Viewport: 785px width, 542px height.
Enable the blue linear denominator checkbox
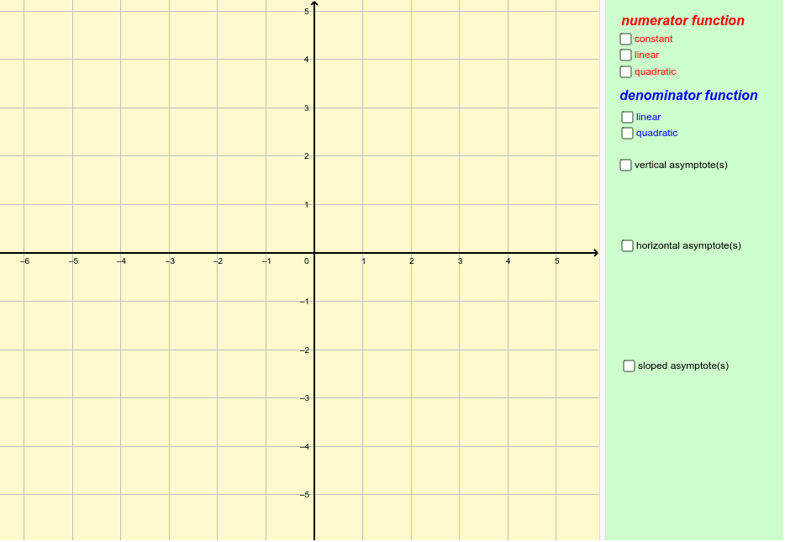pyautogui.click(x=627, y=117)
